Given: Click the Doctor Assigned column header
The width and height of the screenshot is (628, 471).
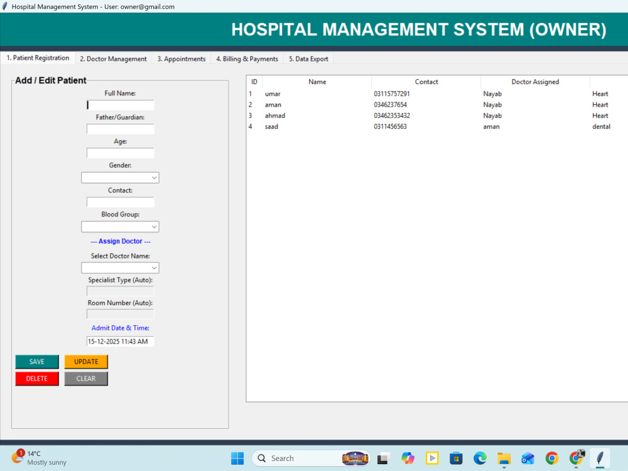Looking at the screenshot, I should (x=535, y=82).
